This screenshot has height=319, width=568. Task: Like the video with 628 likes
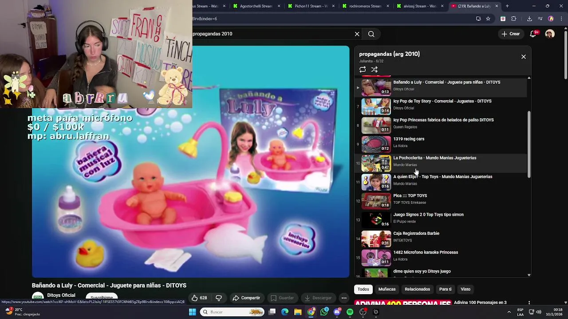coord(199,298)
